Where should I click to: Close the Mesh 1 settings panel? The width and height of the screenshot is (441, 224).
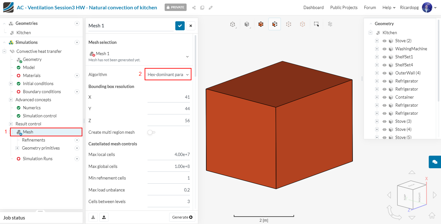point(190,26)
